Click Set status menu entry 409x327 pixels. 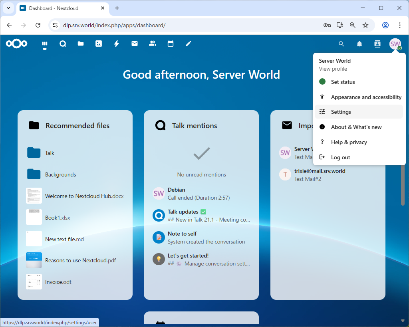[343, 82]
